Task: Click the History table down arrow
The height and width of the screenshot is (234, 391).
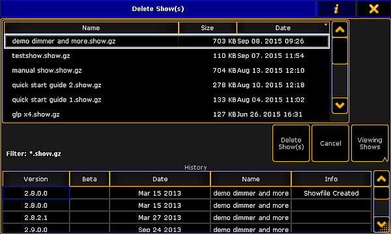Action: point(381,224)
